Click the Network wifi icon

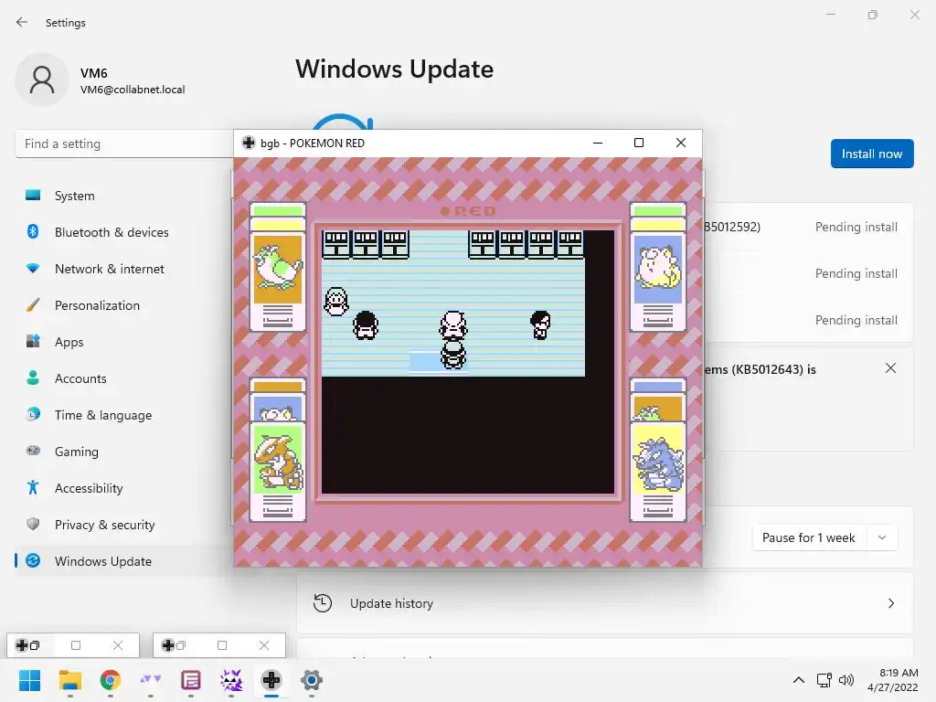(33, 269)
